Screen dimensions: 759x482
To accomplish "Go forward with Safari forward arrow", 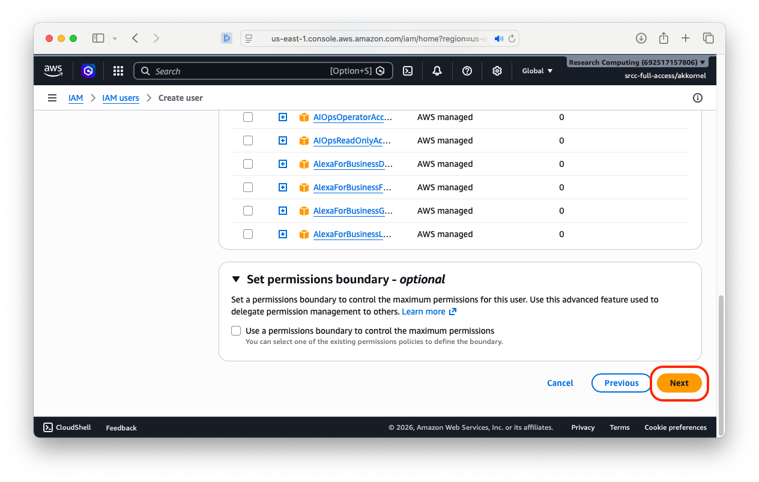I will [x=156, y=38].
